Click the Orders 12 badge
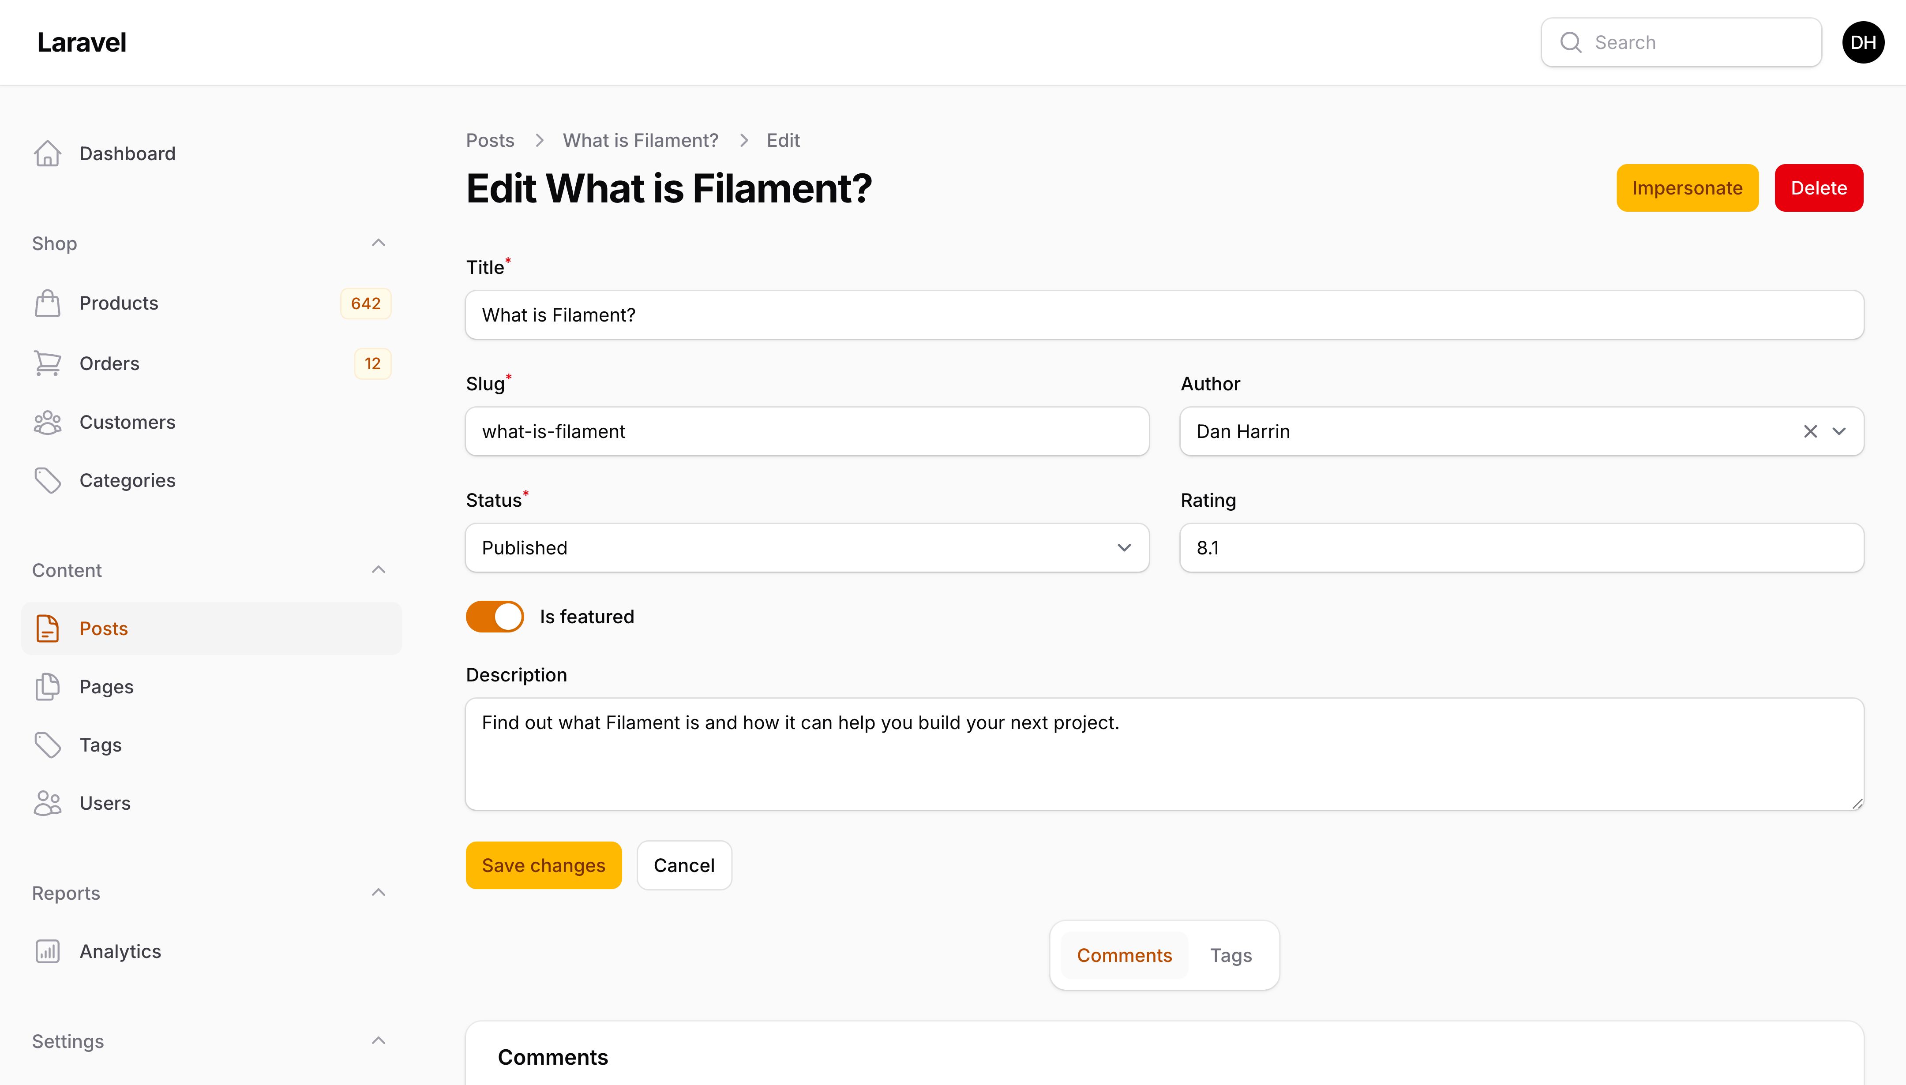This screenshot has width=1906, height=1085. coord(373,364)
